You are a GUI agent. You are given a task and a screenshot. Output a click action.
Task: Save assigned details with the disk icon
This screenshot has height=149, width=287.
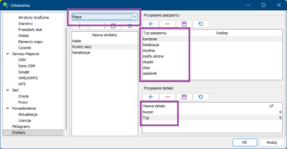[184, 97]
